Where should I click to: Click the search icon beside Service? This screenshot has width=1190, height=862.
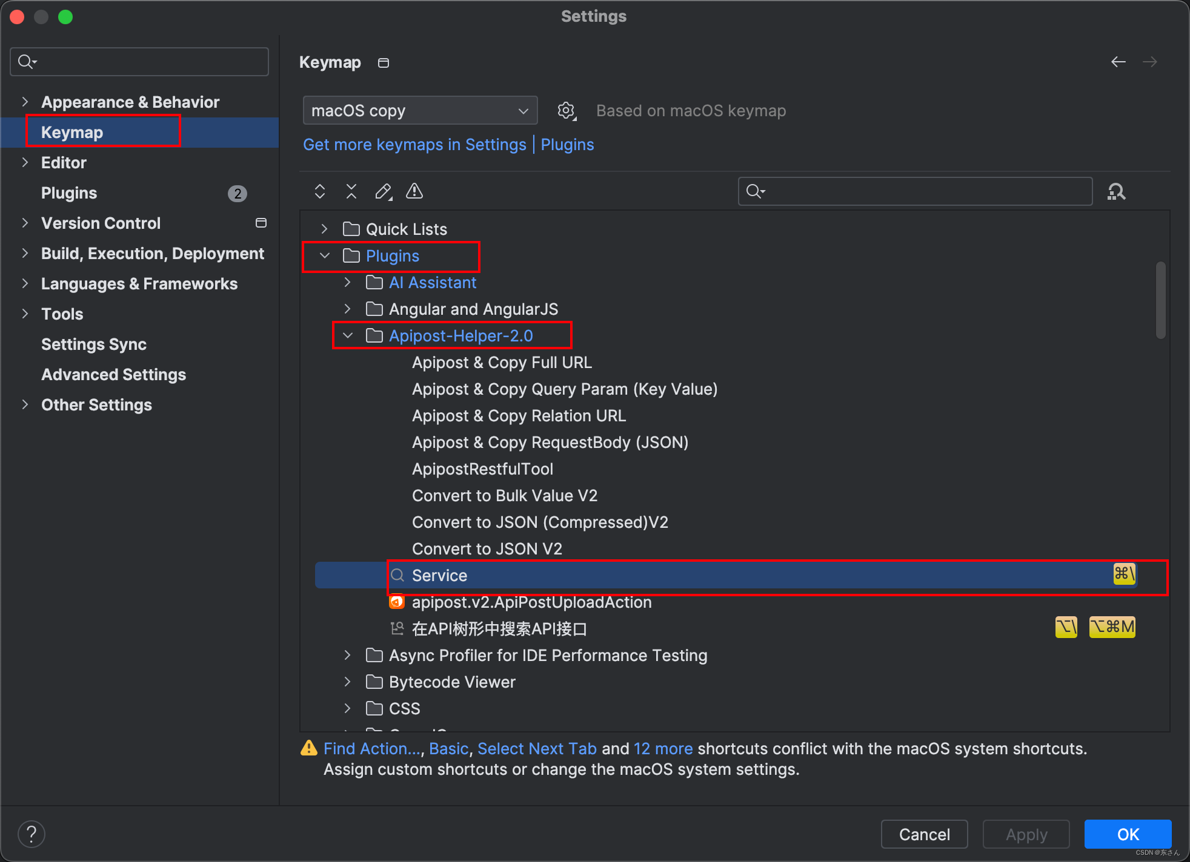(397, 575)
